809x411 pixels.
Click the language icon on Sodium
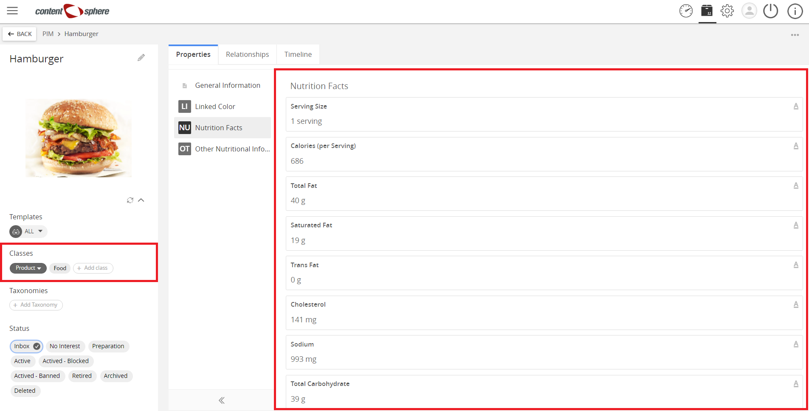tap(796, 344)
